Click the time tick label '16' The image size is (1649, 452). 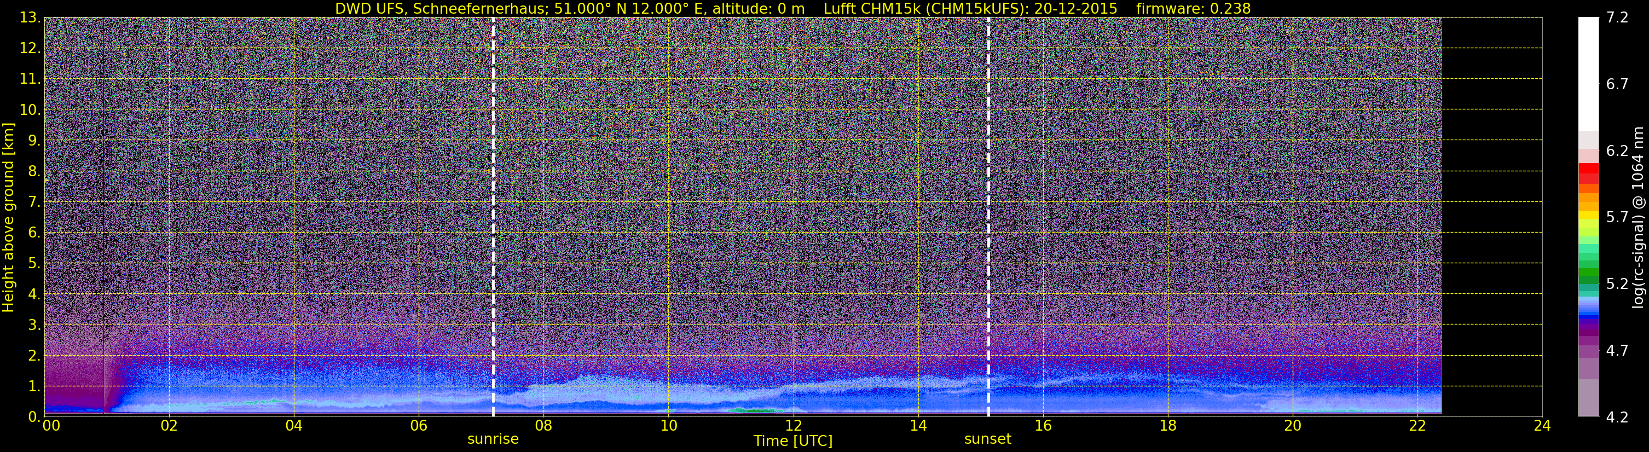tap(1043, 426)
